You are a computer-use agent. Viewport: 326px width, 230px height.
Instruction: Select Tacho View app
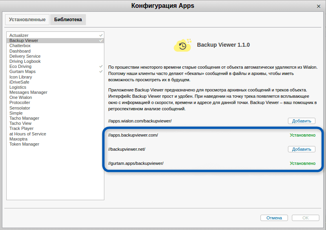point(55,123)
